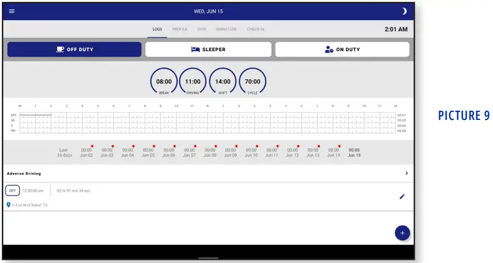Set status to SLEEPER
This screenshot has width=493, height=263.
pyautogui.click(x=208, y=49)
